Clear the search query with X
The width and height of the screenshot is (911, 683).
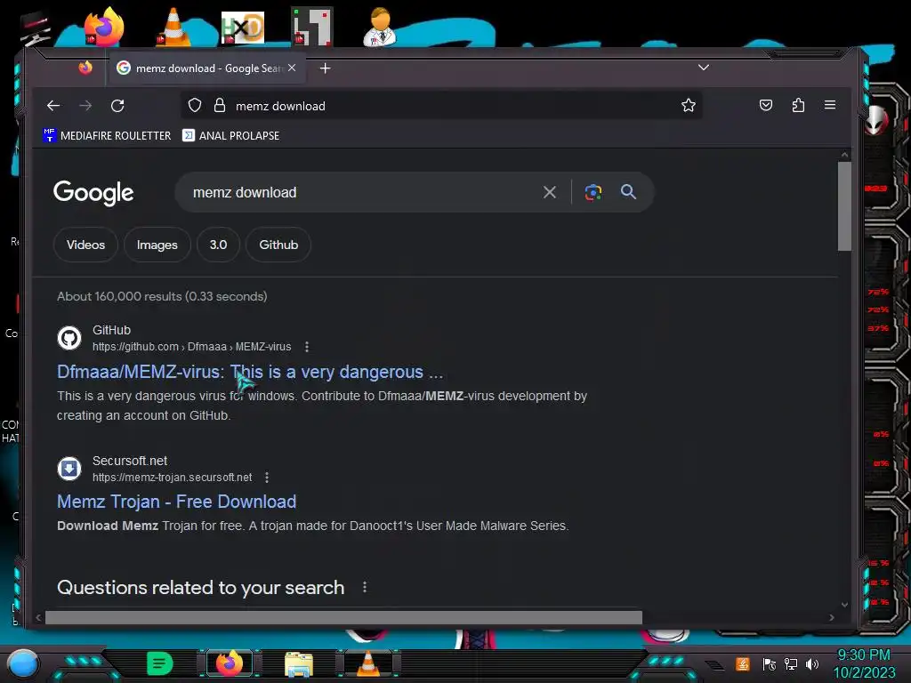coord(550,192)
